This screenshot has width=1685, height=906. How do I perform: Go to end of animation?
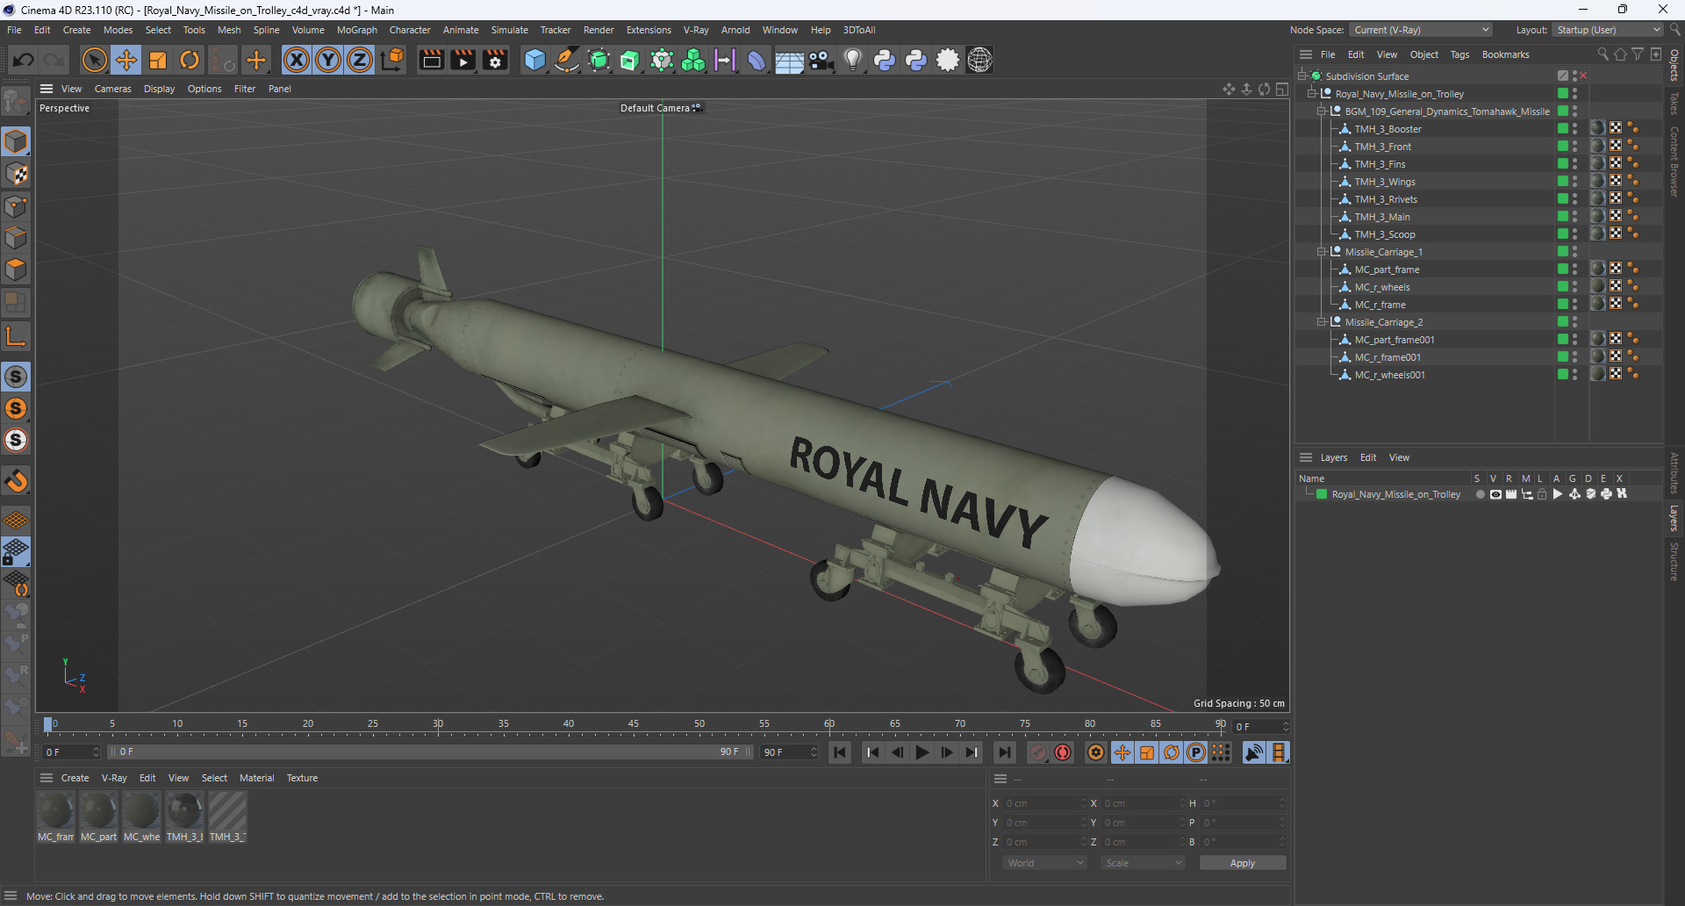1005,752
